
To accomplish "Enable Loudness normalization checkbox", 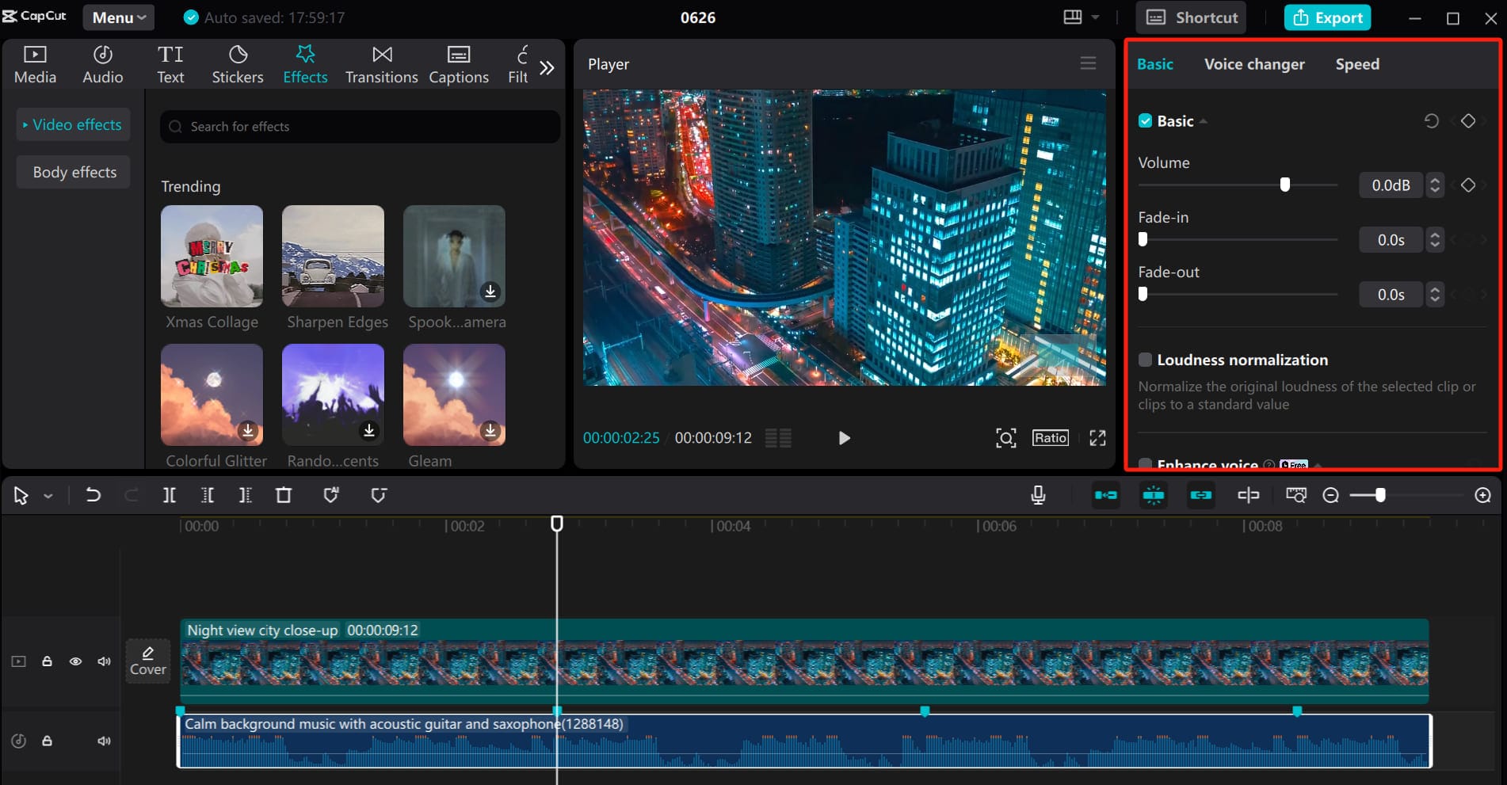I will point(1145,360).
